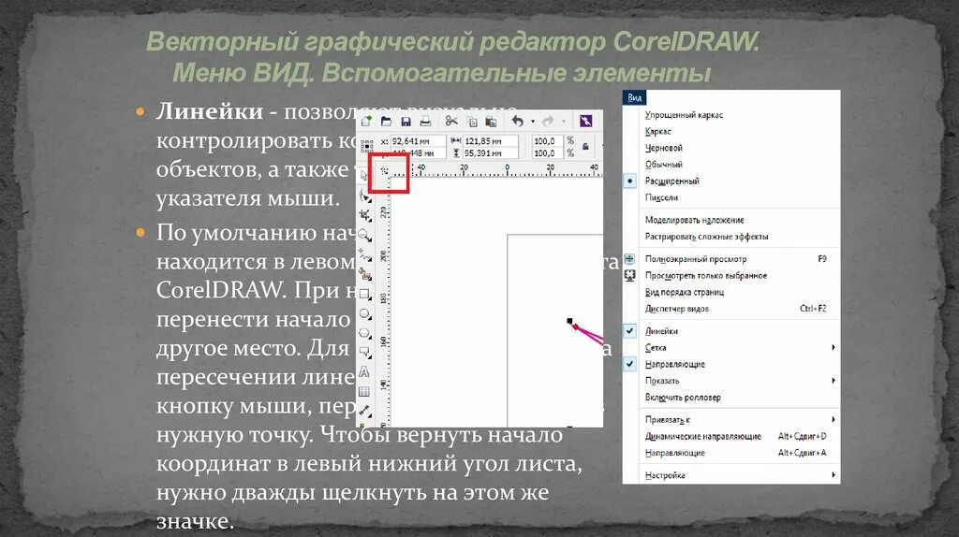Click the Вид menu title
This screenshot has height=537, width=959.
click(634, 97)
